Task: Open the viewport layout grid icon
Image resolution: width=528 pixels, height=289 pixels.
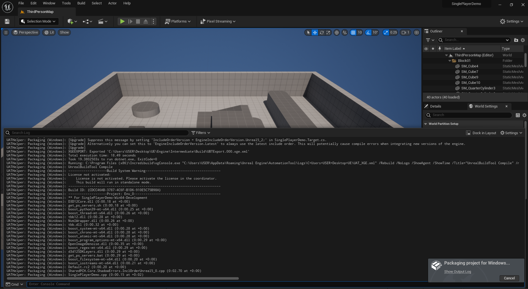Action: pos(416,32)
